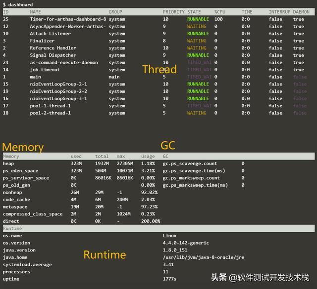Click the 'dashboard' command text at top
317x289 pixels.
(20, 4)
